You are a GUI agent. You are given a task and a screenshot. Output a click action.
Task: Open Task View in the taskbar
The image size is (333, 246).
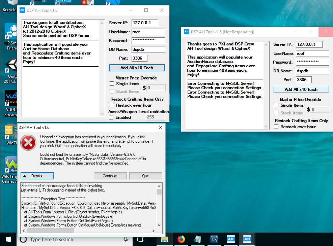click(x=141, y=239)
